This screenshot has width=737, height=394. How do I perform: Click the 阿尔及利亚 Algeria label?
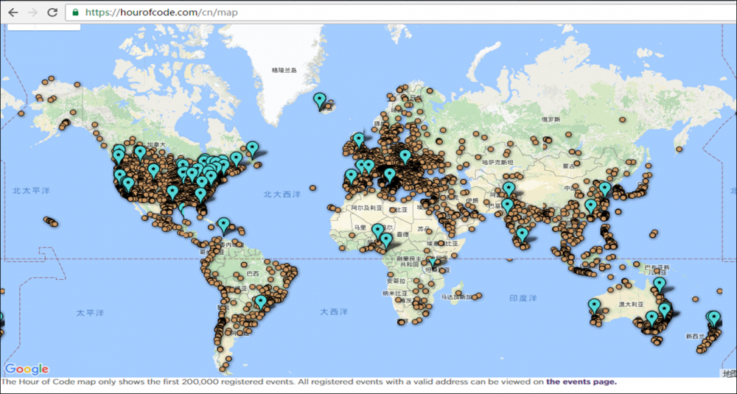pos(368,208)
